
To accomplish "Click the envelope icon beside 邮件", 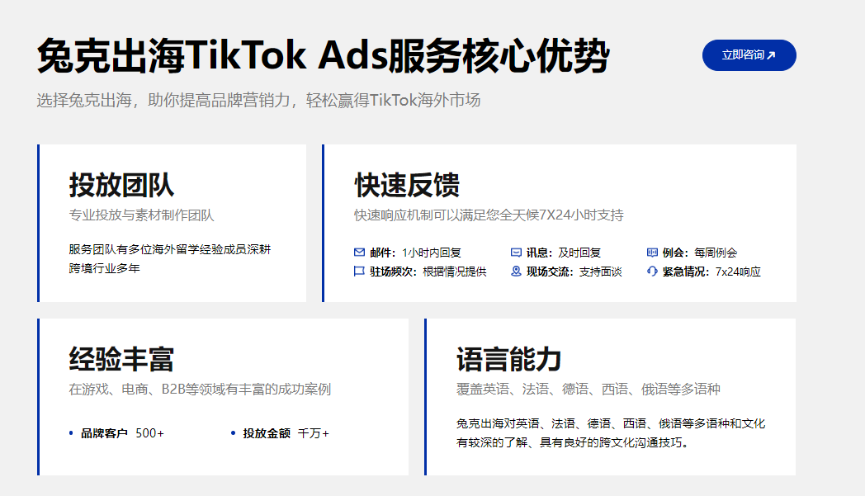I will click(x=359, y=253).
